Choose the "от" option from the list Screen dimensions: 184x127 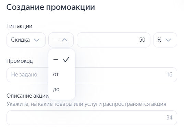(62, 74)
